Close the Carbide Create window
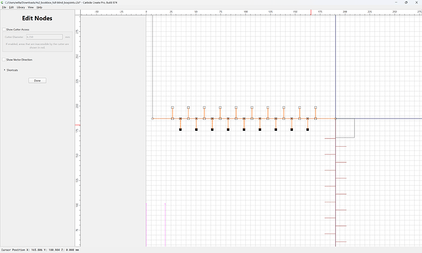 click(x=416, y=2)
